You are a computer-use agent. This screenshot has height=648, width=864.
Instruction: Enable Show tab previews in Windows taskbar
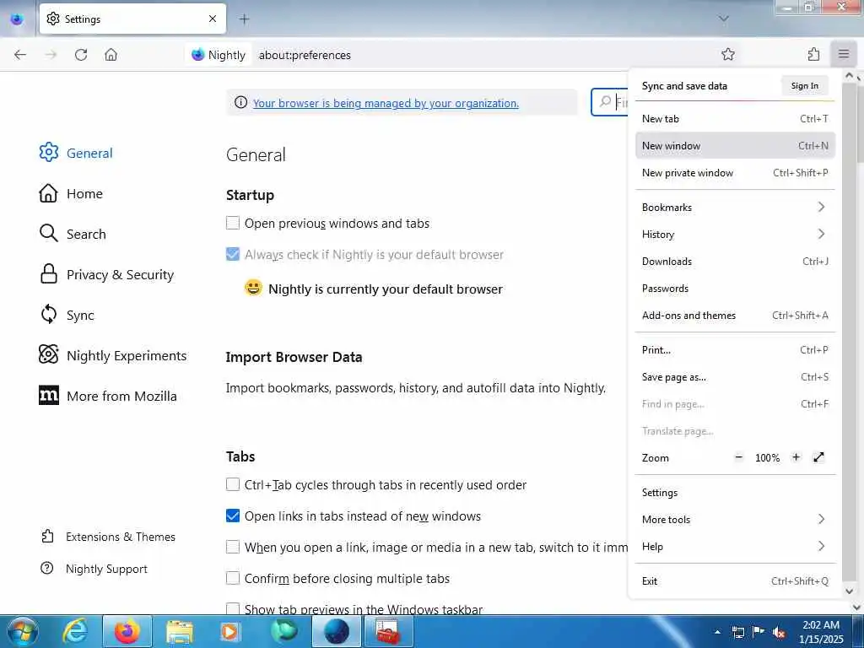(x=233, y=609)
